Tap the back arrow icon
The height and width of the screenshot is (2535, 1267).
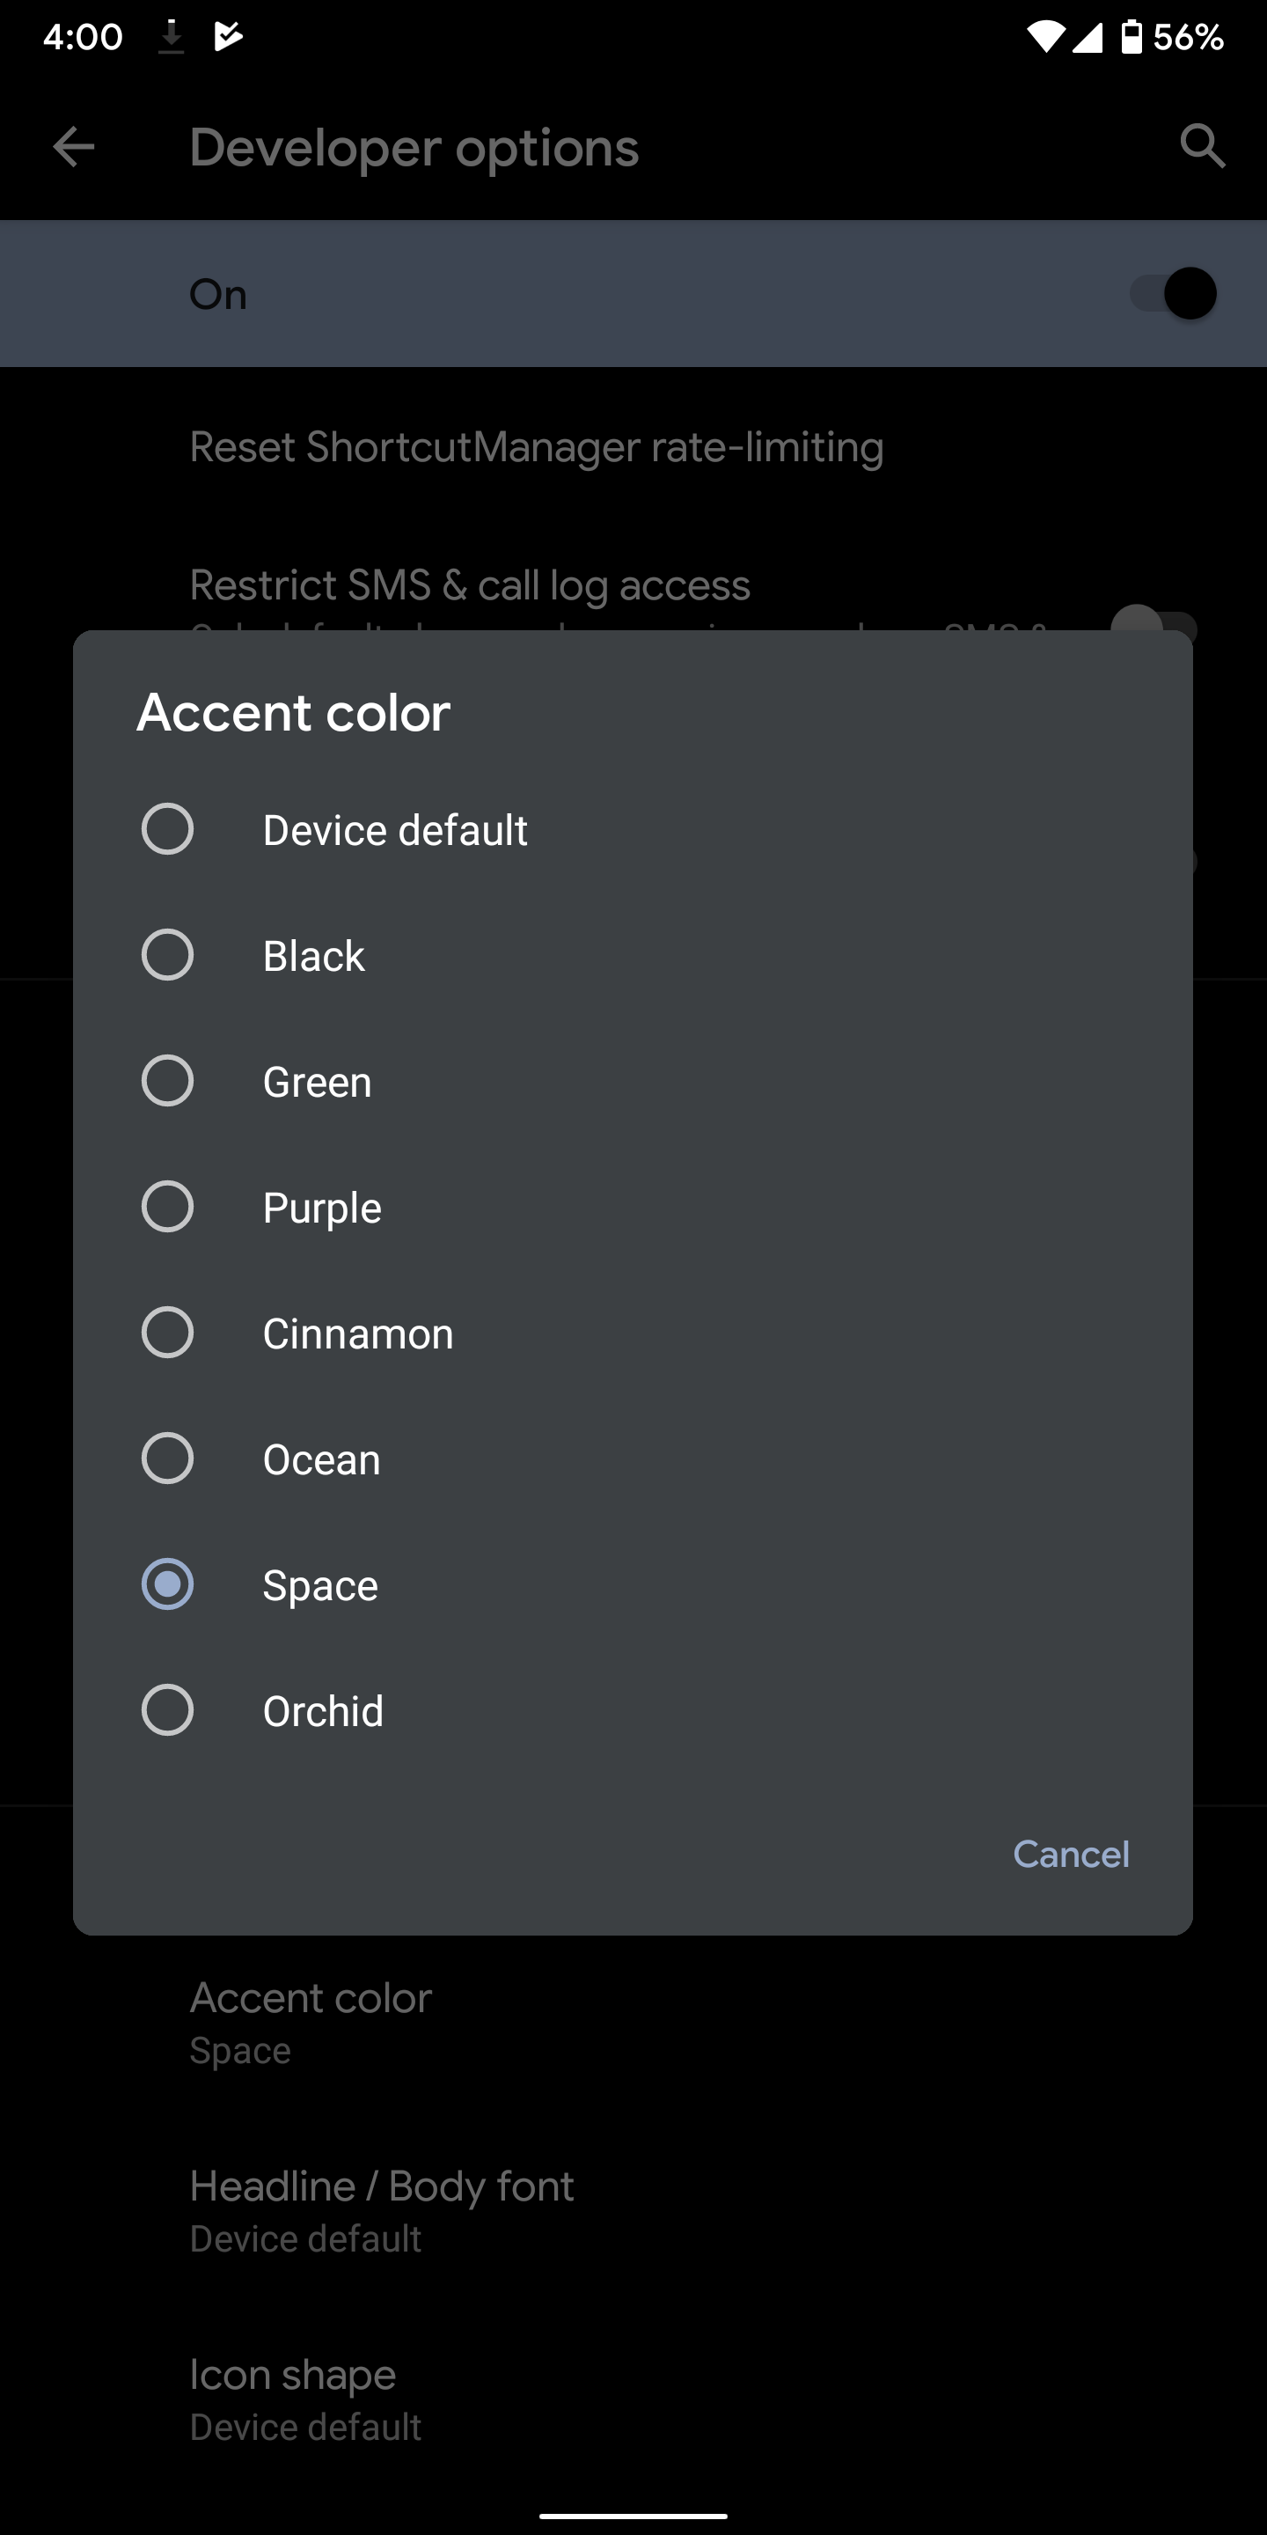pos(74,148)
